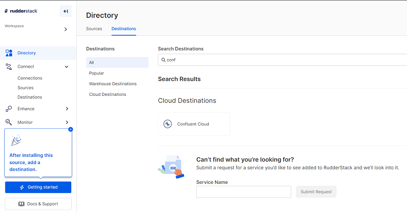Click the RudderStack logo
The width and height of the screenshot is (407, 212).
coord(21,11)
